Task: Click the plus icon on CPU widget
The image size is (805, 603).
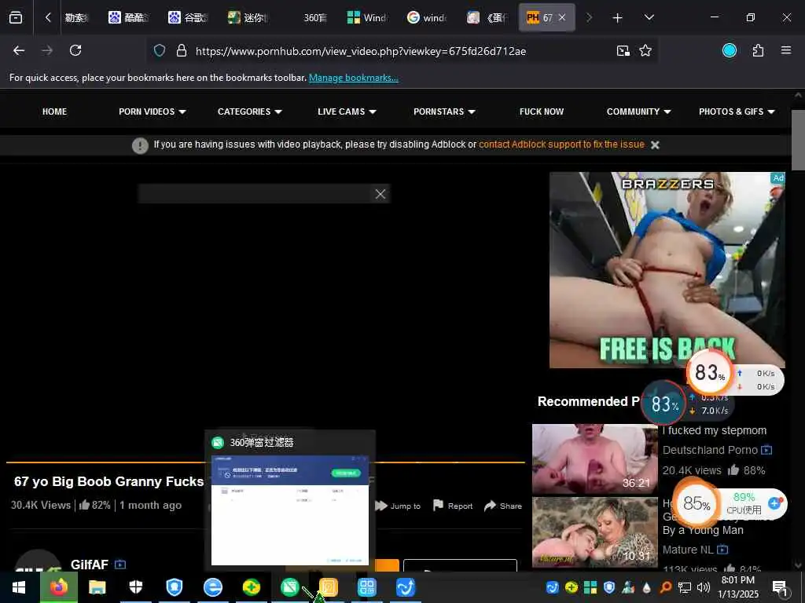Action: pos(774,503)
